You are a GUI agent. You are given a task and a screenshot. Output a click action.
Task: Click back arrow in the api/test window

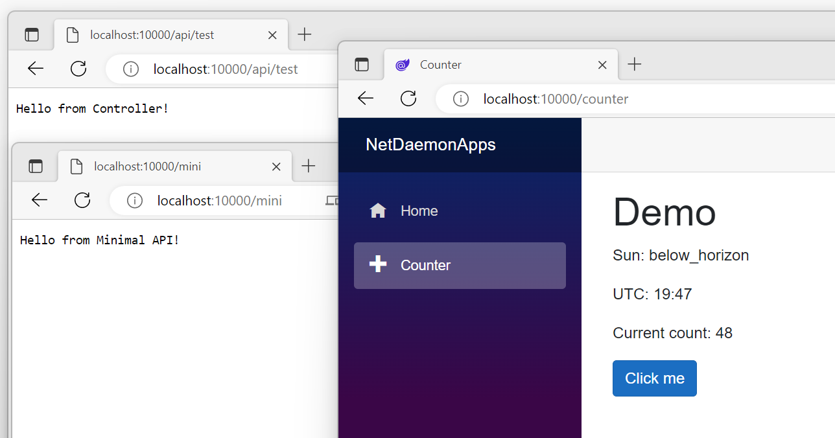36,69
